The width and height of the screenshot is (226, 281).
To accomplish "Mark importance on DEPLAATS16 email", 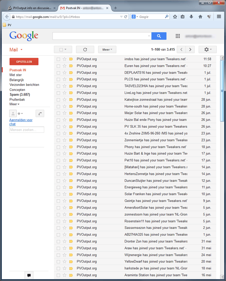I will [71, 72].
